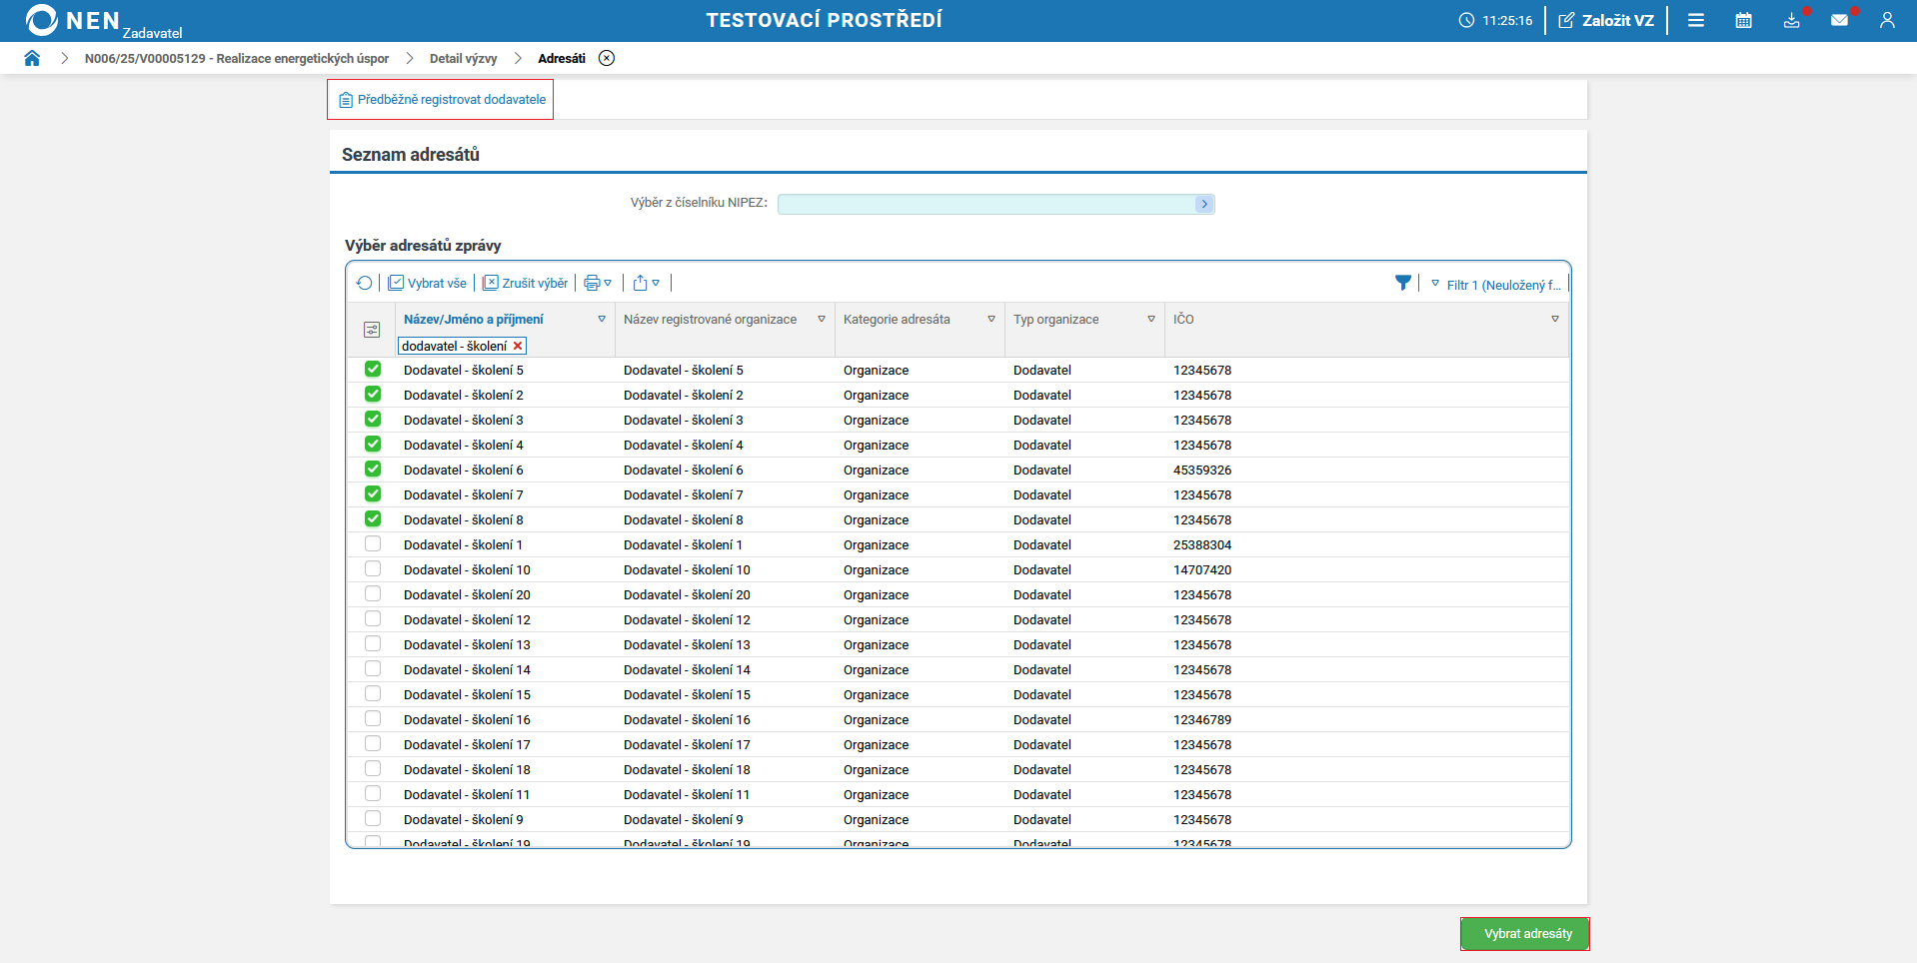Click the blue filter funnel icon
This screenshot has height=963, width=1917.
(1403, 283)
